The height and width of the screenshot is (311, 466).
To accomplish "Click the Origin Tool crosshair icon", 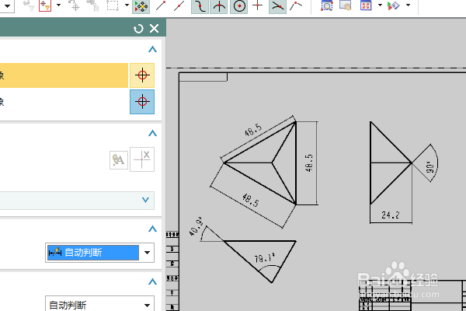I will [x=142, y=159].
